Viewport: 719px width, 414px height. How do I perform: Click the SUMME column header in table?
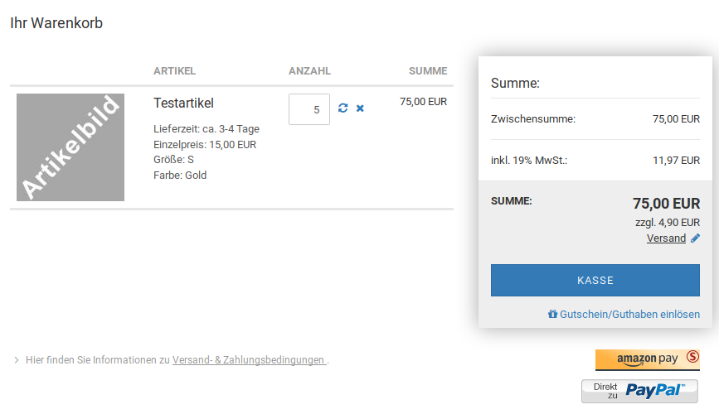(428, 71)
